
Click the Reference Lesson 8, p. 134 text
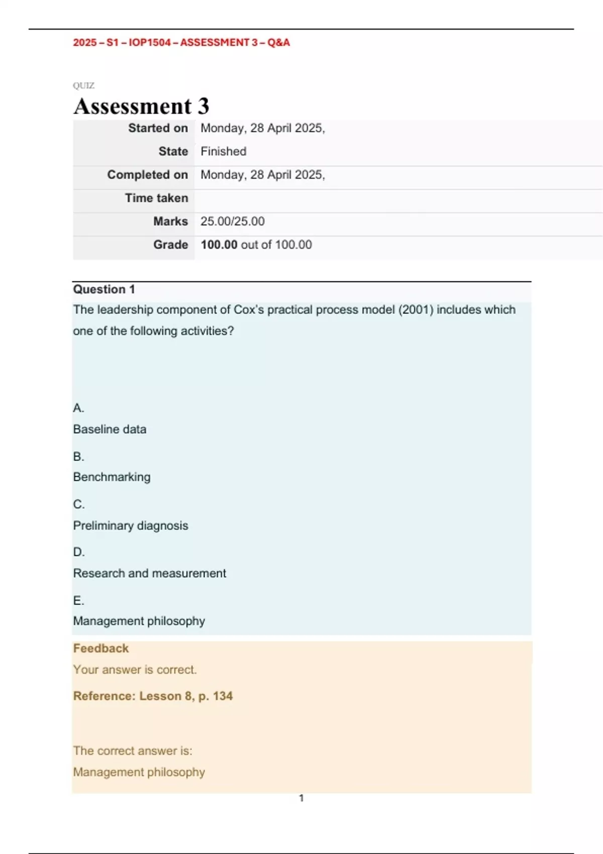153,696
